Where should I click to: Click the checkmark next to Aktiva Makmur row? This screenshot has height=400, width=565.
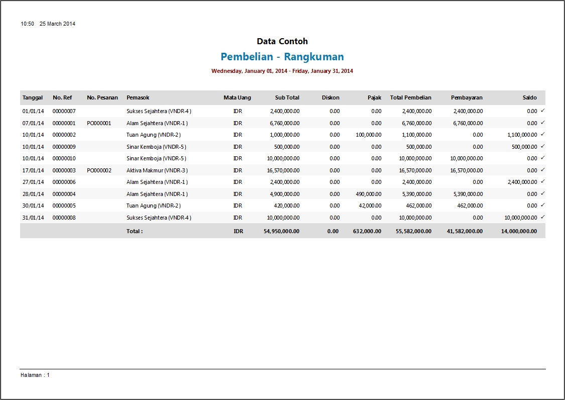click(x=541, y=170)
